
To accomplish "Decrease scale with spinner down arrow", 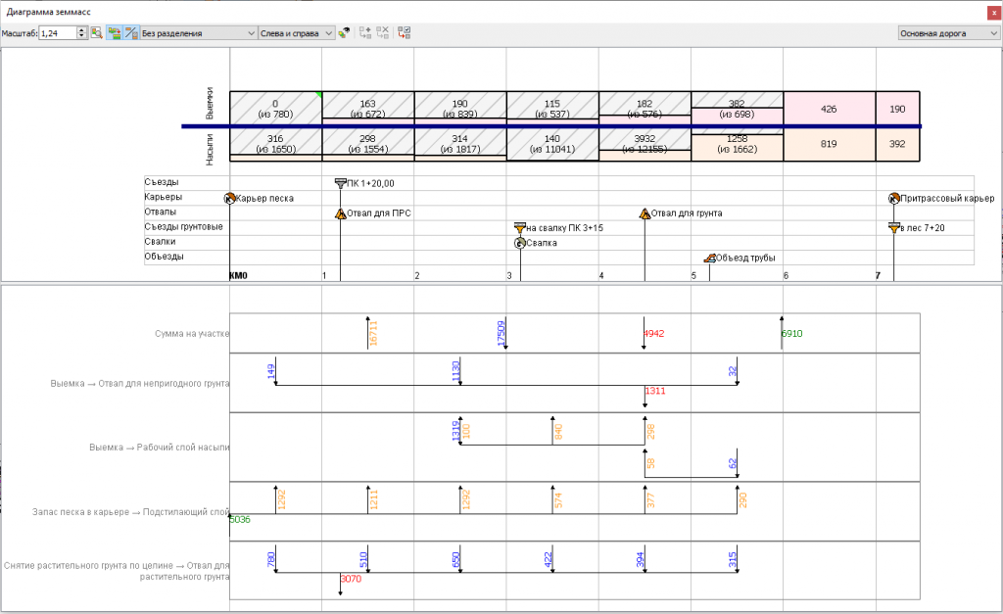I will (82, 36).
